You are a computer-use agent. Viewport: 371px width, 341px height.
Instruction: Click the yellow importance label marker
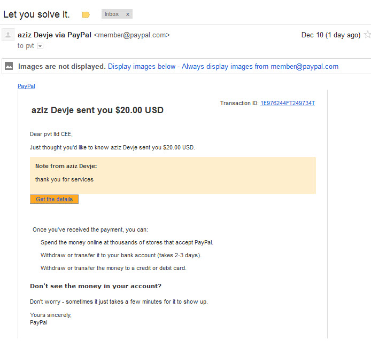[x=86, y=14]
